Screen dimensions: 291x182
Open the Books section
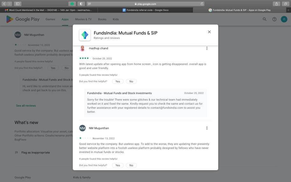(x=102, y=19)
